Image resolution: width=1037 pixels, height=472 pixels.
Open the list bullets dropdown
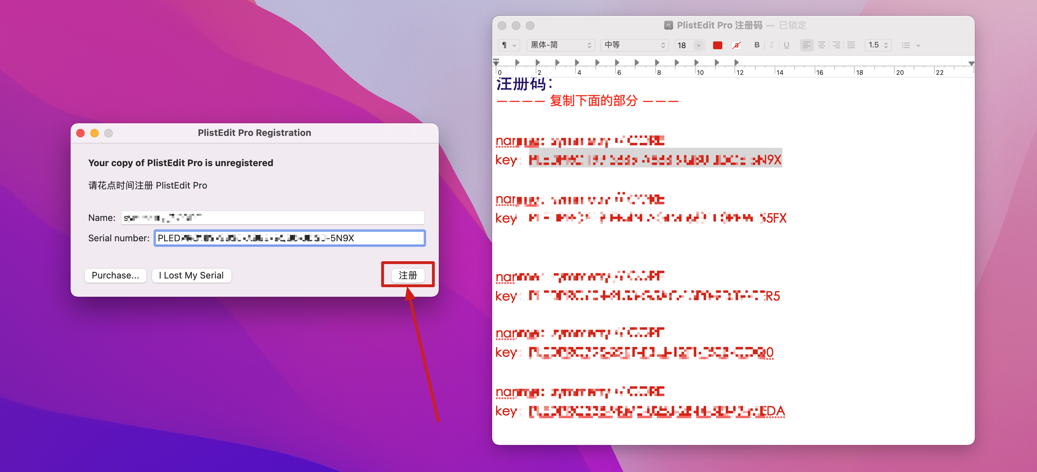[910, 45]
